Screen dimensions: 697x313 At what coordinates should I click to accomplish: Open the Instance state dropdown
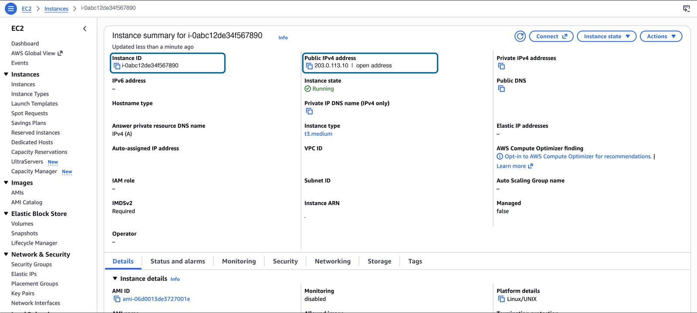click(x=607, y=37)
